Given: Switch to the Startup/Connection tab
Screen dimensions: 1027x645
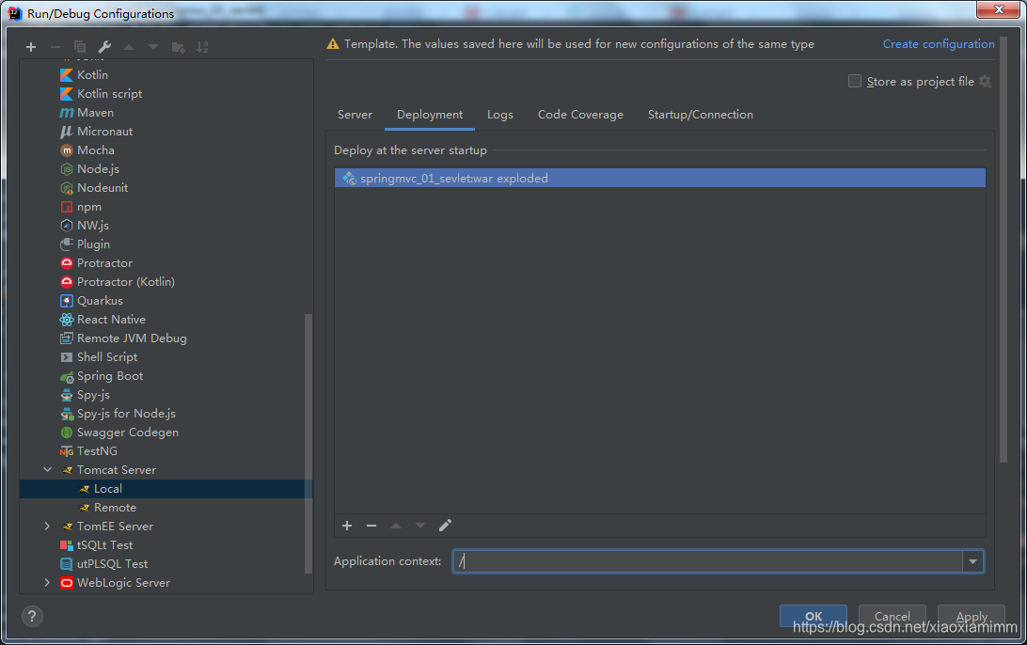Looking at the screenshot, I should [x=700, y=115].
